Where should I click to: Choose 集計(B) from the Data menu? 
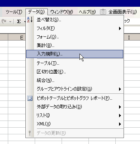[x=75, y=45]
